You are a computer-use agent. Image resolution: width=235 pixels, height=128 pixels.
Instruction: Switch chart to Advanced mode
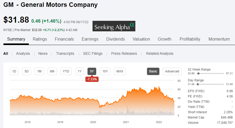(x=172, y=71)
